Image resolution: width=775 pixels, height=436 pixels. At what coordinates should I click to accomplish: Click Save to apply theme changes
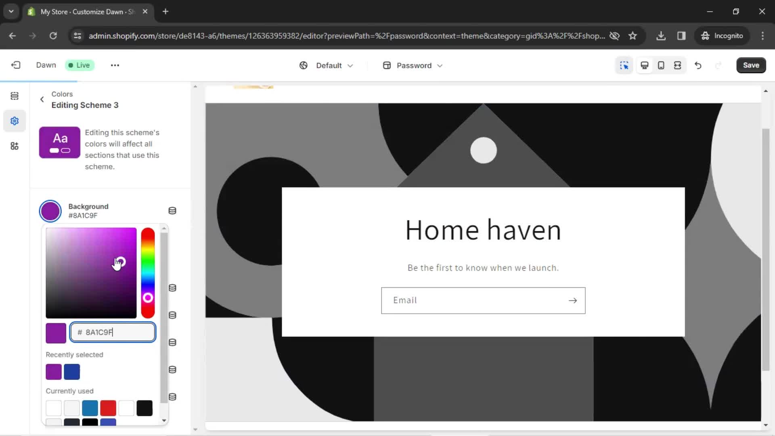click(751, 65)
